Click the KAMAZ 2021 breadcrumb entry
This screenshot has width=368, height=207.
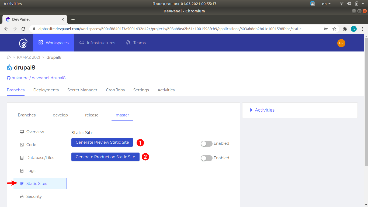point(29,57)
